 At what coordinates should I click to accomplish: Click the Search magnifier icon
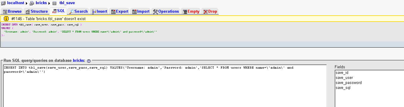(72, 12)
